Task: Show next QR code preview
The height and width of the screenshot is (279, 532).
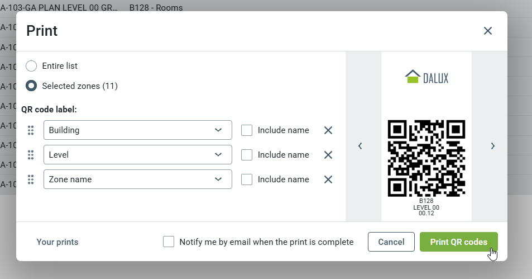Action: 492,146
